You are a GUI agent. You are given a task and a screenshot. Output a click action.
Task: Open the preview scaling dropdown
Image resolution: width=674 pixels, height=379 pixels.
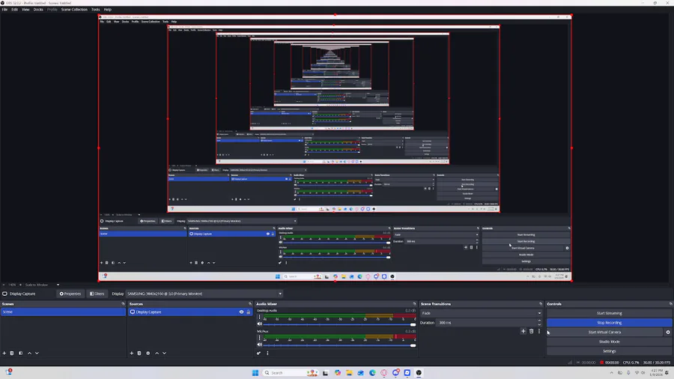pos(42,285)
